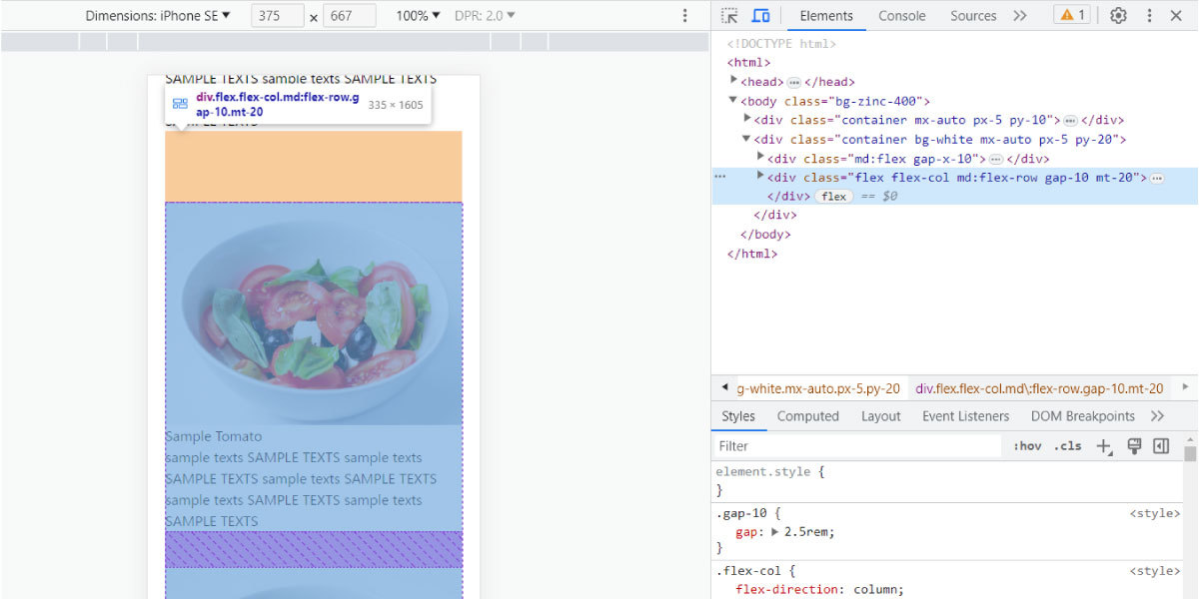This screenshot has height=599, width=1199.
Task: Open the DevTools customize kebab menu
Action: 1148,15
